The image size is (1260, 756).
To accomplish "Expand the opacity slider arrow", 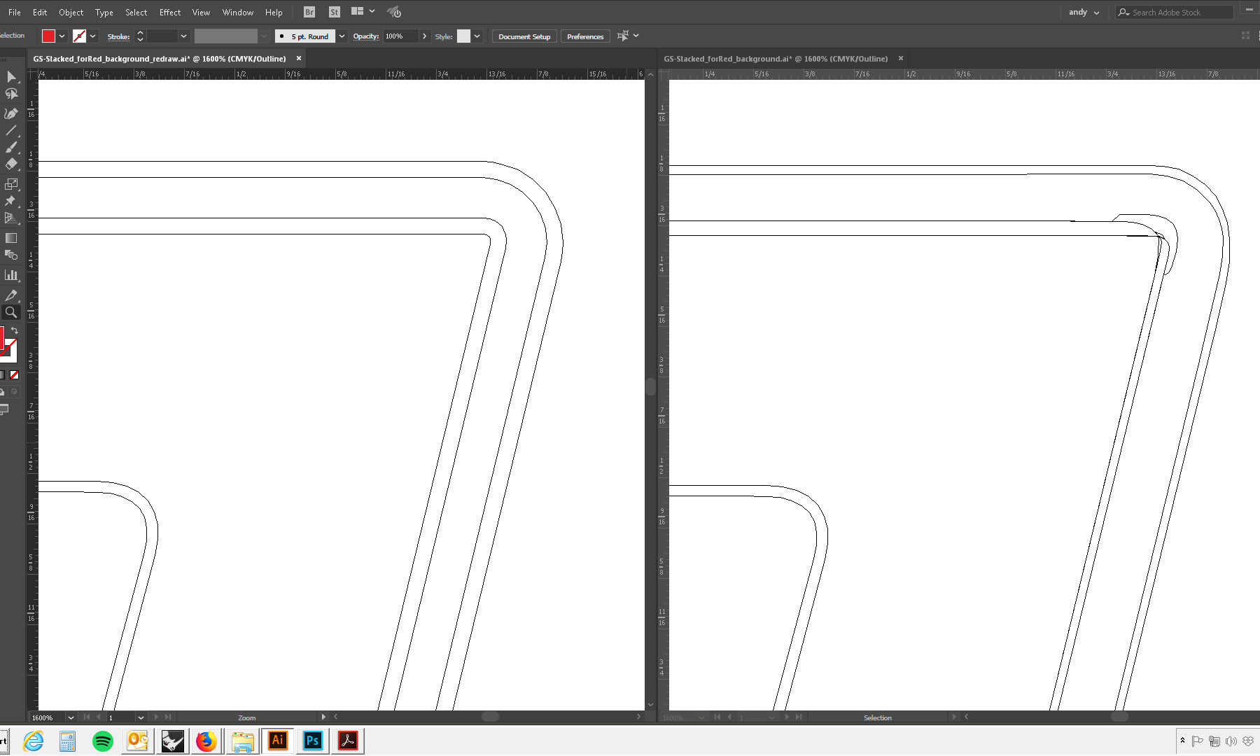I will 424,36.
